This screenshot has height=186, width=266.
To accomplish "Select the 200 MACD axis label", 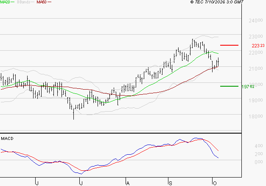I will coord(258,154).
